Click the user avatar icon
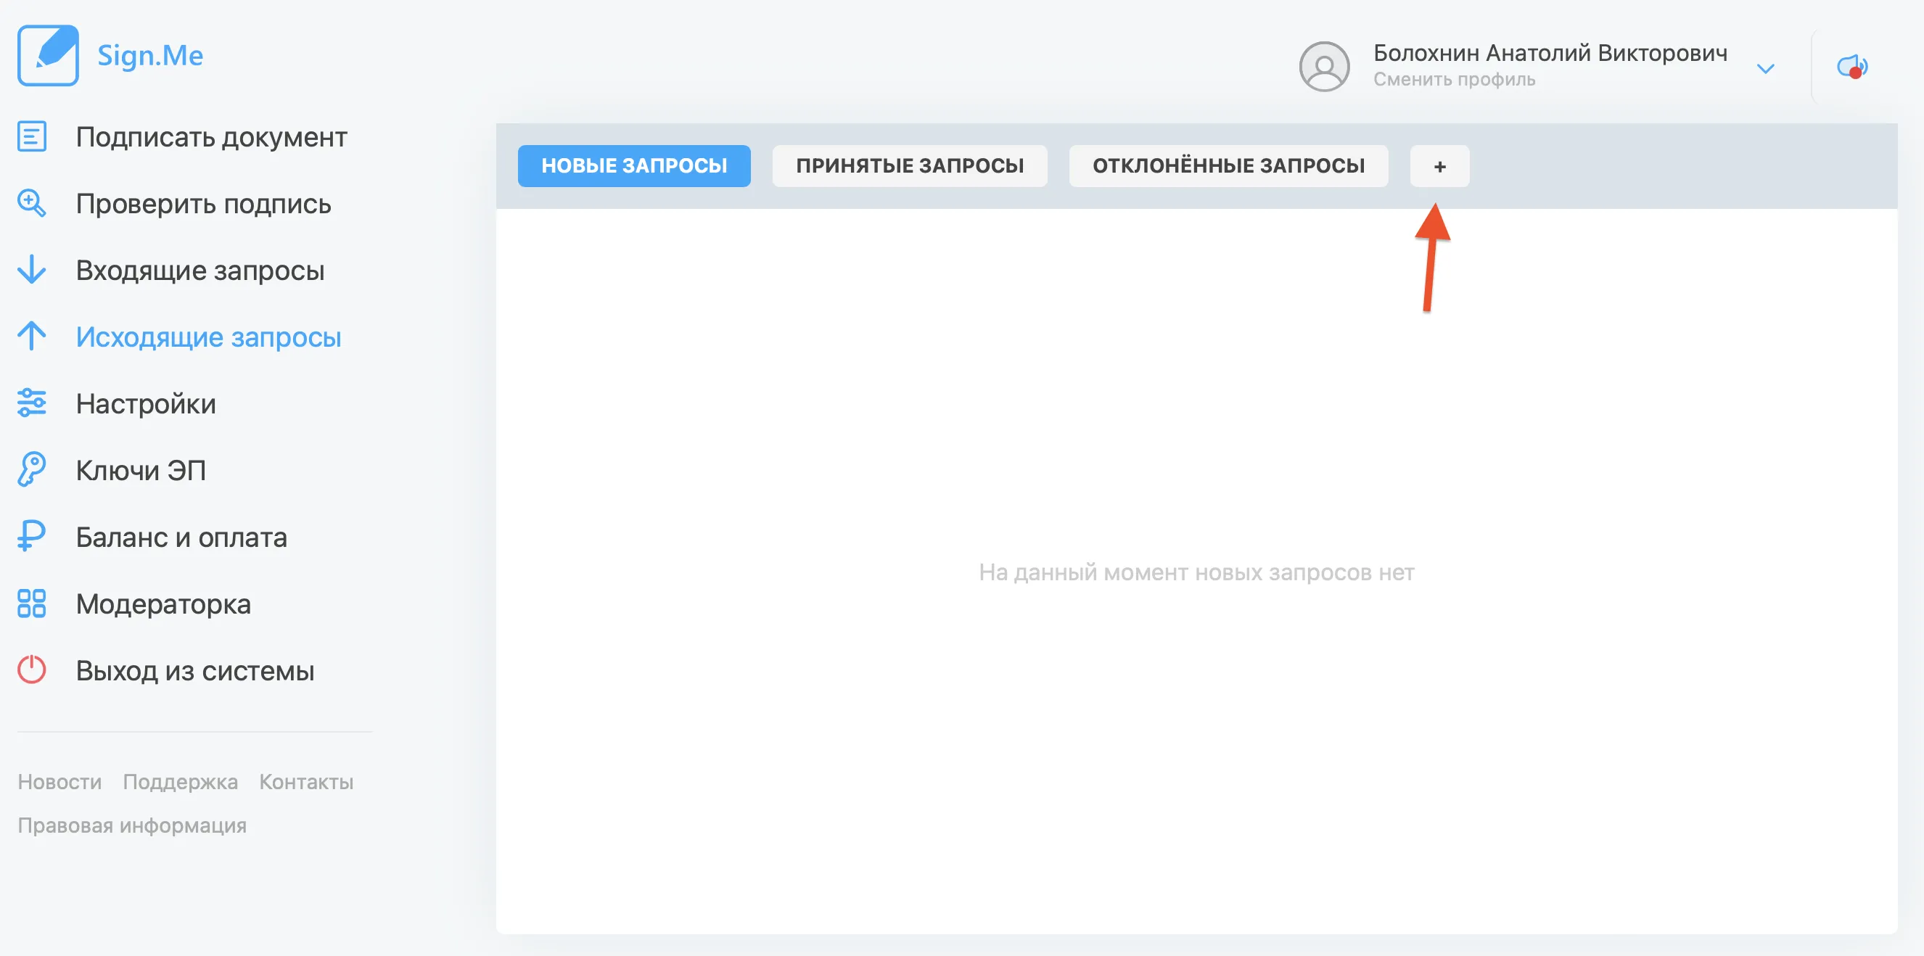This screenshot has height=956, width=1924. [1324, 67]
